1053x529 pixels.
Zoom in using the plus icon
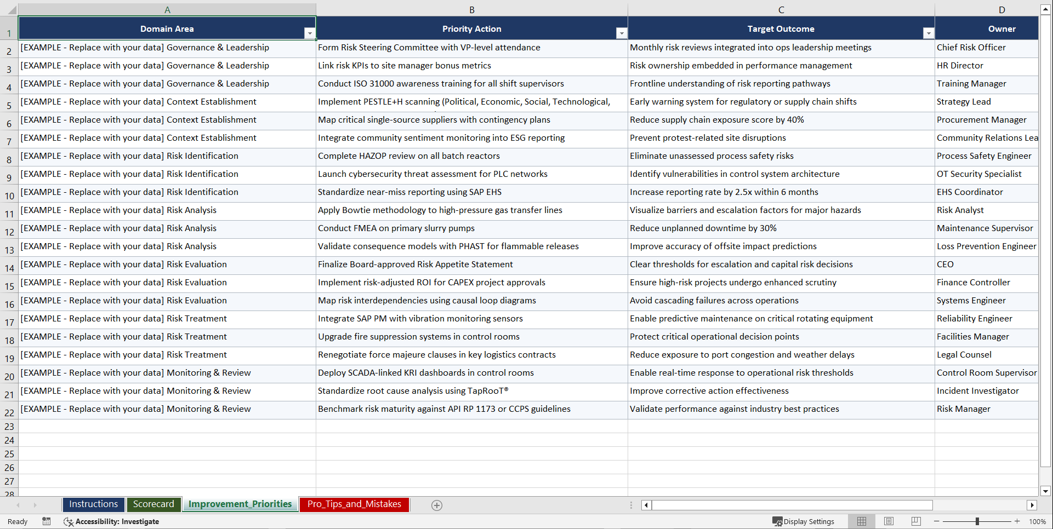(x=1017, y=521)
